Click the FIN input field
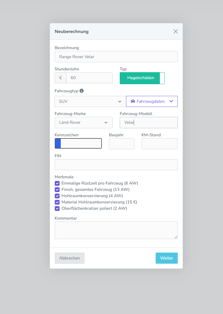The image size is (223, 314). tap(116, 164)
